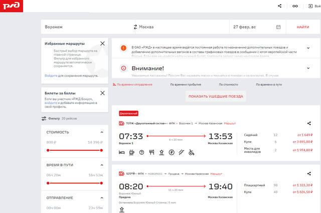
Task: Close the Избранные маршруты panel
Action: (102, 44)
